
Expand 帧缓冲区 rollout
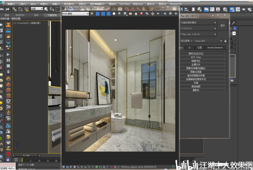click(x=203, y=61)
